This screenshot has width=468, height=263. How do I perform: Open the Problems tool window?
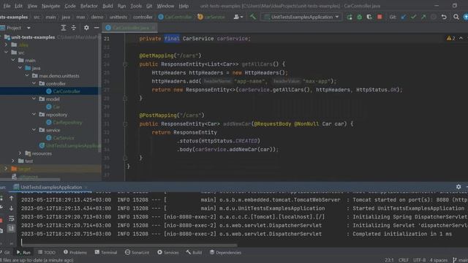pyautogui.click(x=75, y=253)
